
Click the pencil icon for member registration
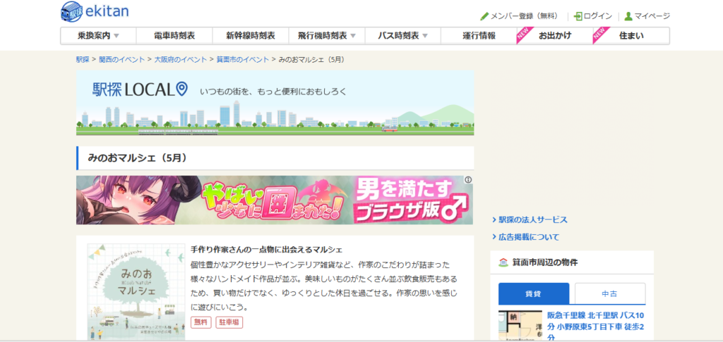[484, 16]
